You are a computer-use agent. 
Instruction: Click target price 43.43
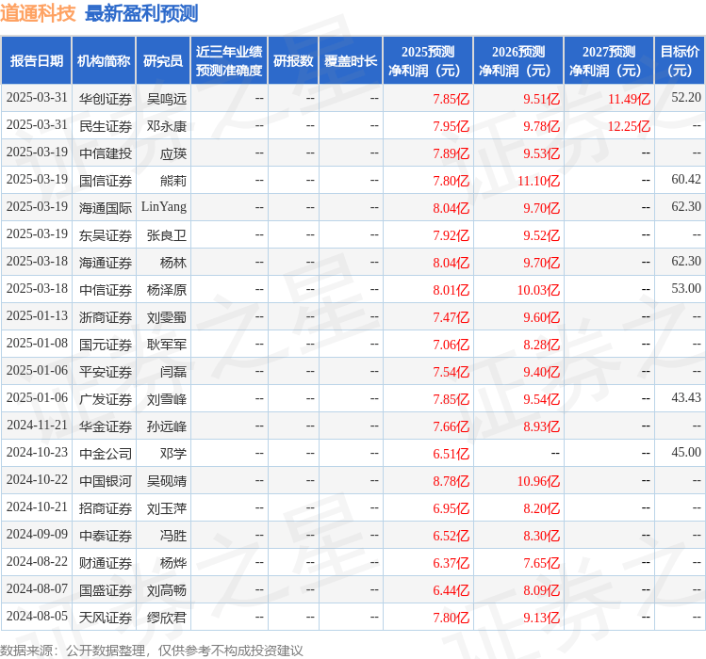pyautogui.click(x=686, y=397)
